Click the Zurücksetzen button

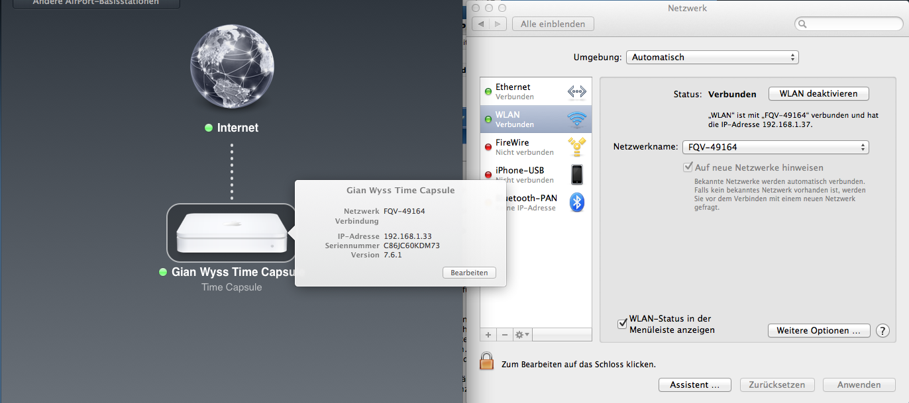point(776,384)
